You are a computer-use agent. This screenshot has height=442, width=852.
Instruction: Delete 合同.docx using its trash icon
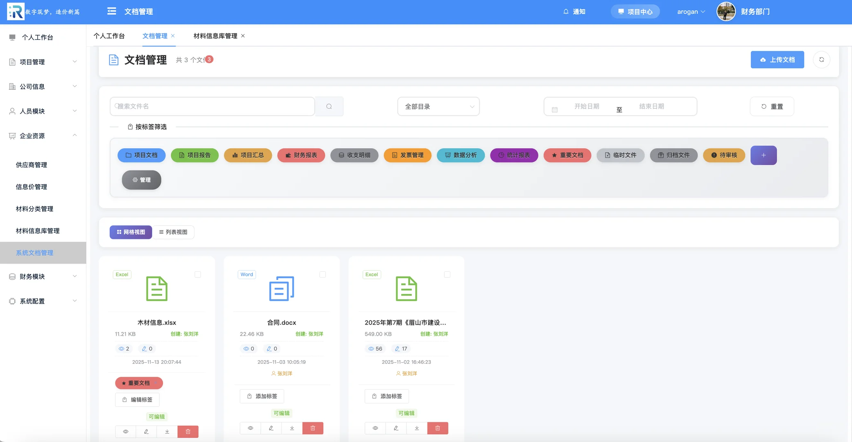[313, 428]
